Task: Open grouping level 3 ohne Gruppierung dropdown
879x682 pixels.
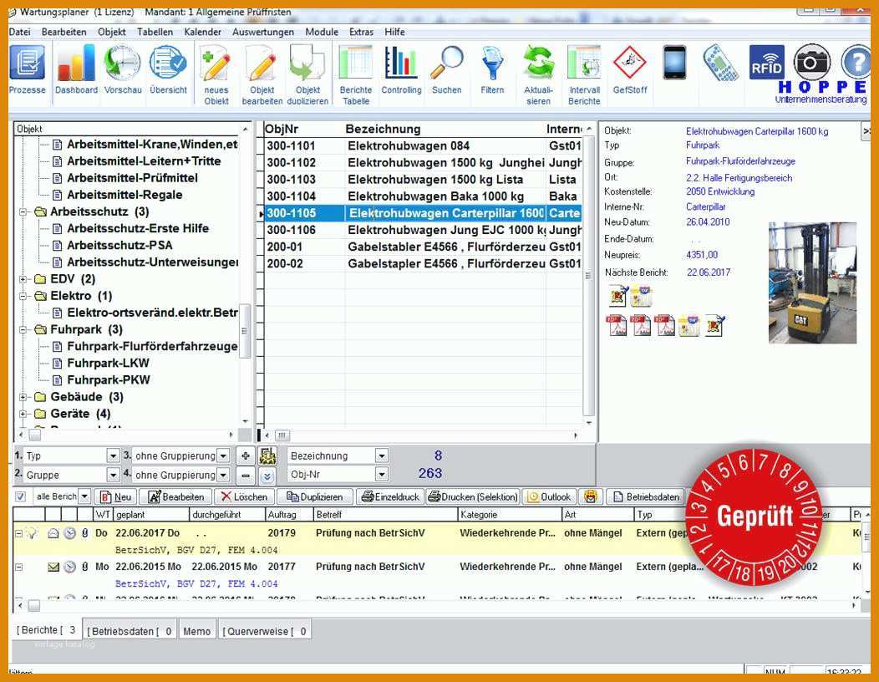Action: point(223,456)
